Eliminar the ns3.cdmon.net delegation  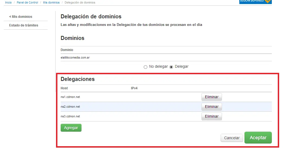pos(211,117)
